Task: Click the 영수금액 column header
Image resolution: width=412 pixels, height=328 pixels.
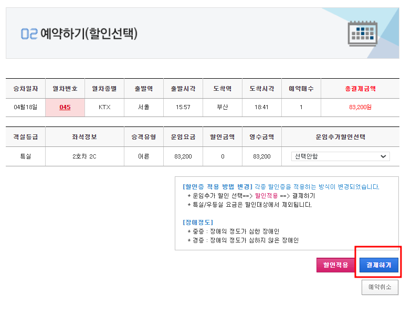Action: tap(262, 136)
